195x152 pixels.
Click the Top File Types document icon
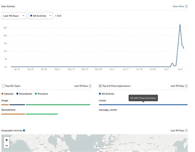point(3,86)
